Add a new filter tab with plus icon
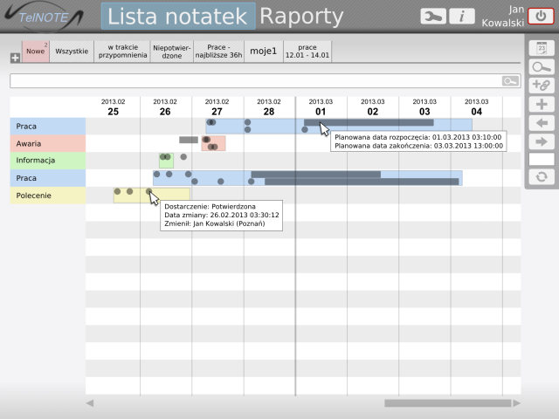The width and height of the screenshot is (559, 419). tap(15, 58)
